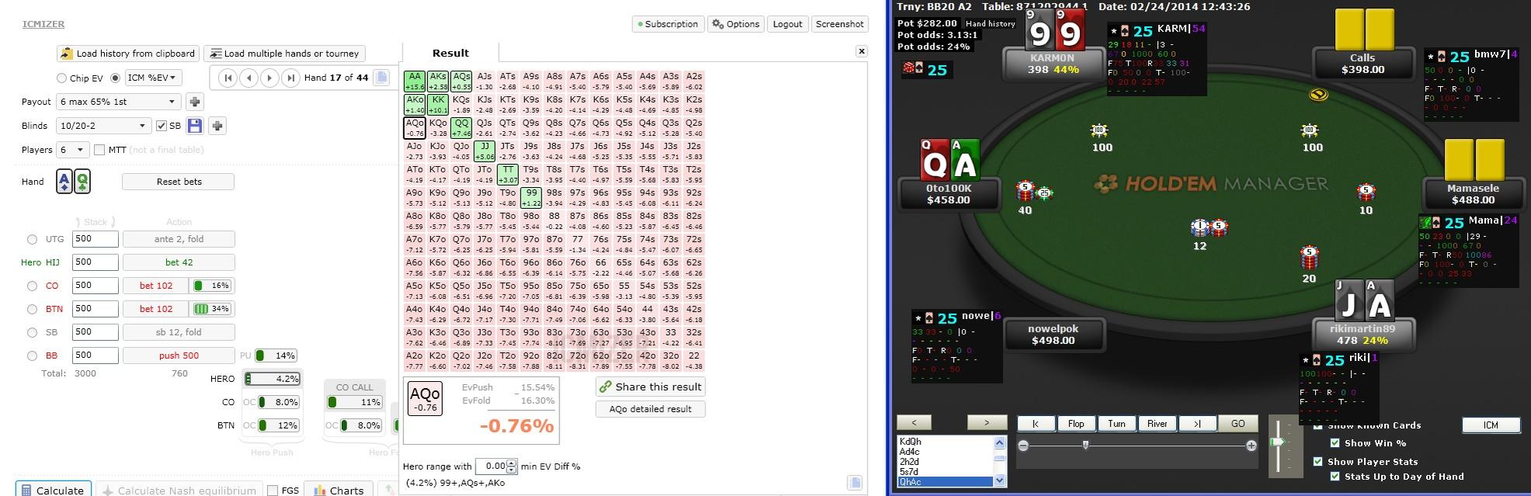
Task: Toggle the SB checkbox
Action: coord(162,126)
